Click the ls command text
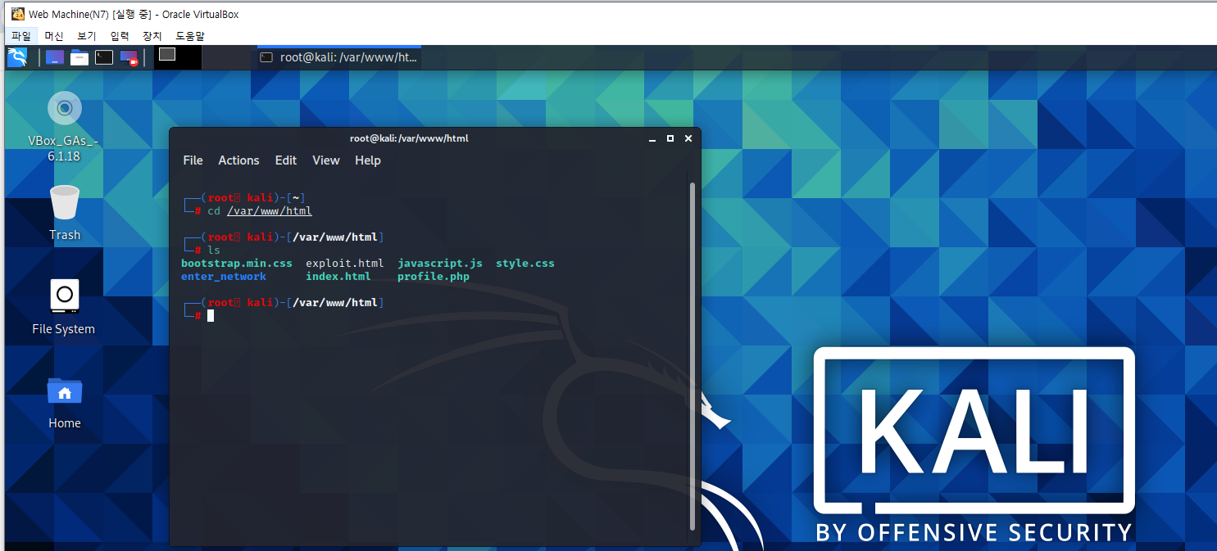Image resolution: width=1217 pixels, height=551 pixels. click(x=214, y=251)
